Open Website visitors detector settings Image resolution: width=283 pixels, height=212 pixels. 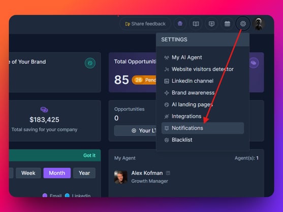(x=203, y=69)
